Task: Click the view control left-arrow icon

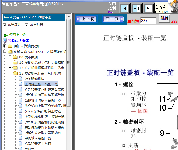Action: [x=149, y=8]
